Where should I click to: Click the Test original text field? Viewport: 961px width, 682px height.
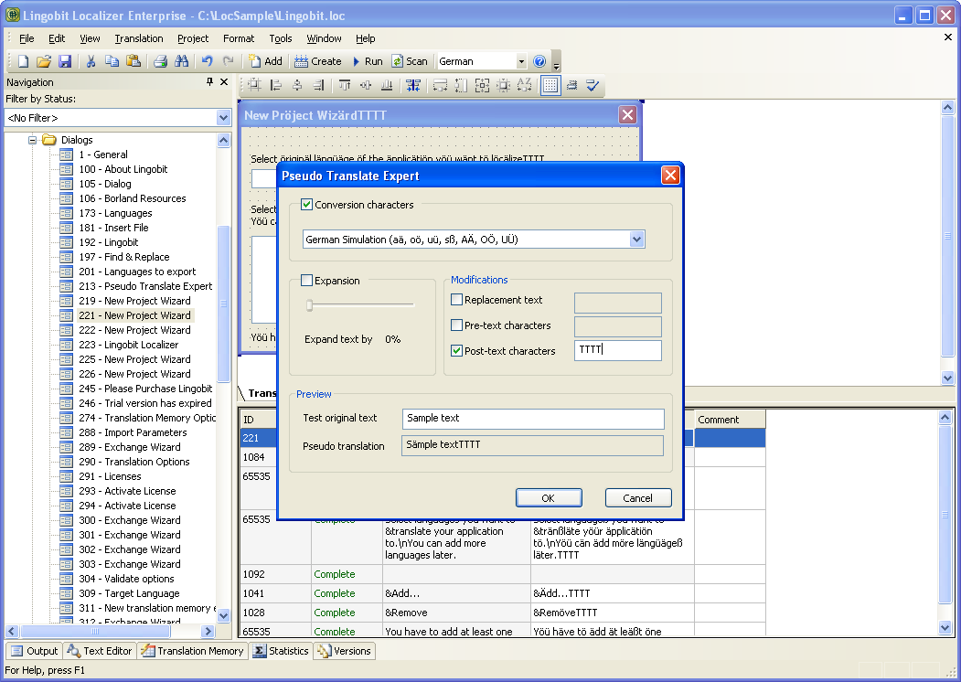533,419
